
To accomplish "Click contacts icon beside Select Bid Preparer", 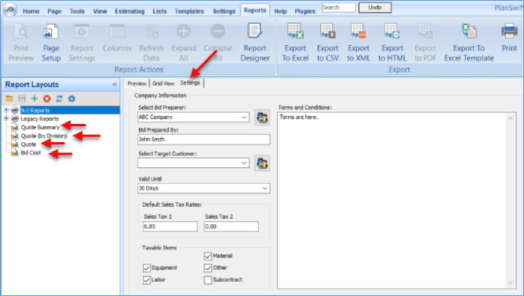I will [x=262, y=118].
